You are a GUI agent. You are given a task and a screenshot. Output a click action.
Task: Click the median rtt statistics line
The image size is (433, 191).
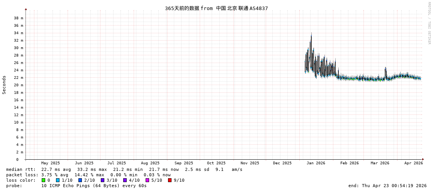click(124, 169)
